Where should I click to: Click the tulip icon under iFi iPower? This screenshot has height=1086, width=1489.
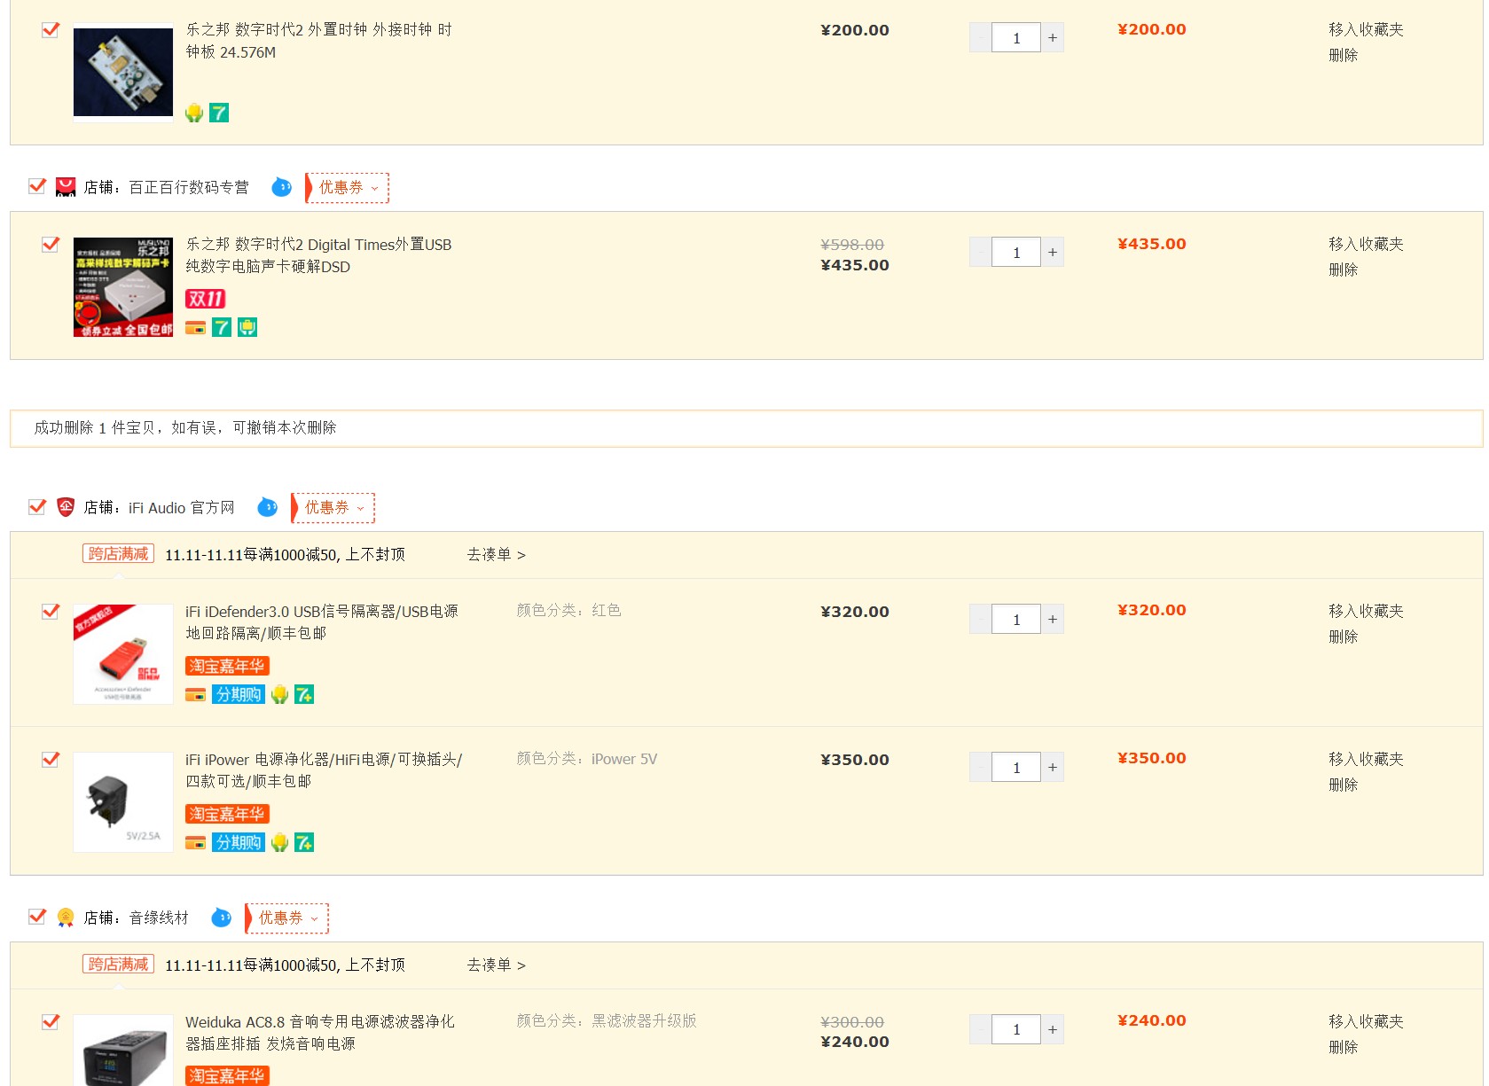click(x=279, y=842)
